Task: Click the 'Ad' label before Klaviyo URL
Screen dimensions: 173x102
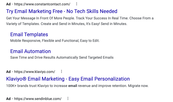Action: [8, 72]
